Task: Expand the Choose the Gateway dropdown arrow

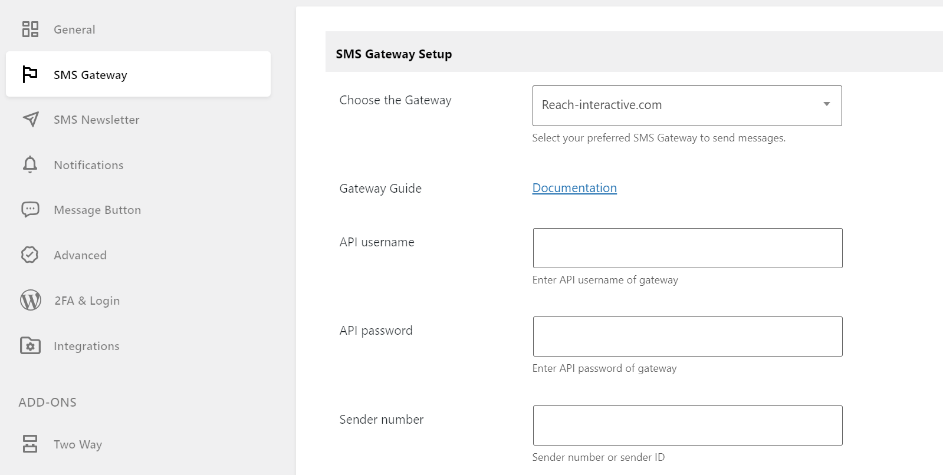Action: tap(827, 104)
